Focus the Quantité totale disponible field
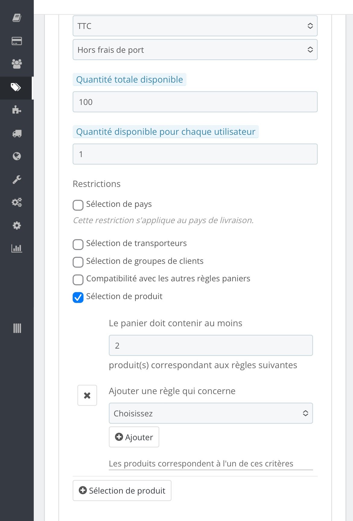 [195, 102]
